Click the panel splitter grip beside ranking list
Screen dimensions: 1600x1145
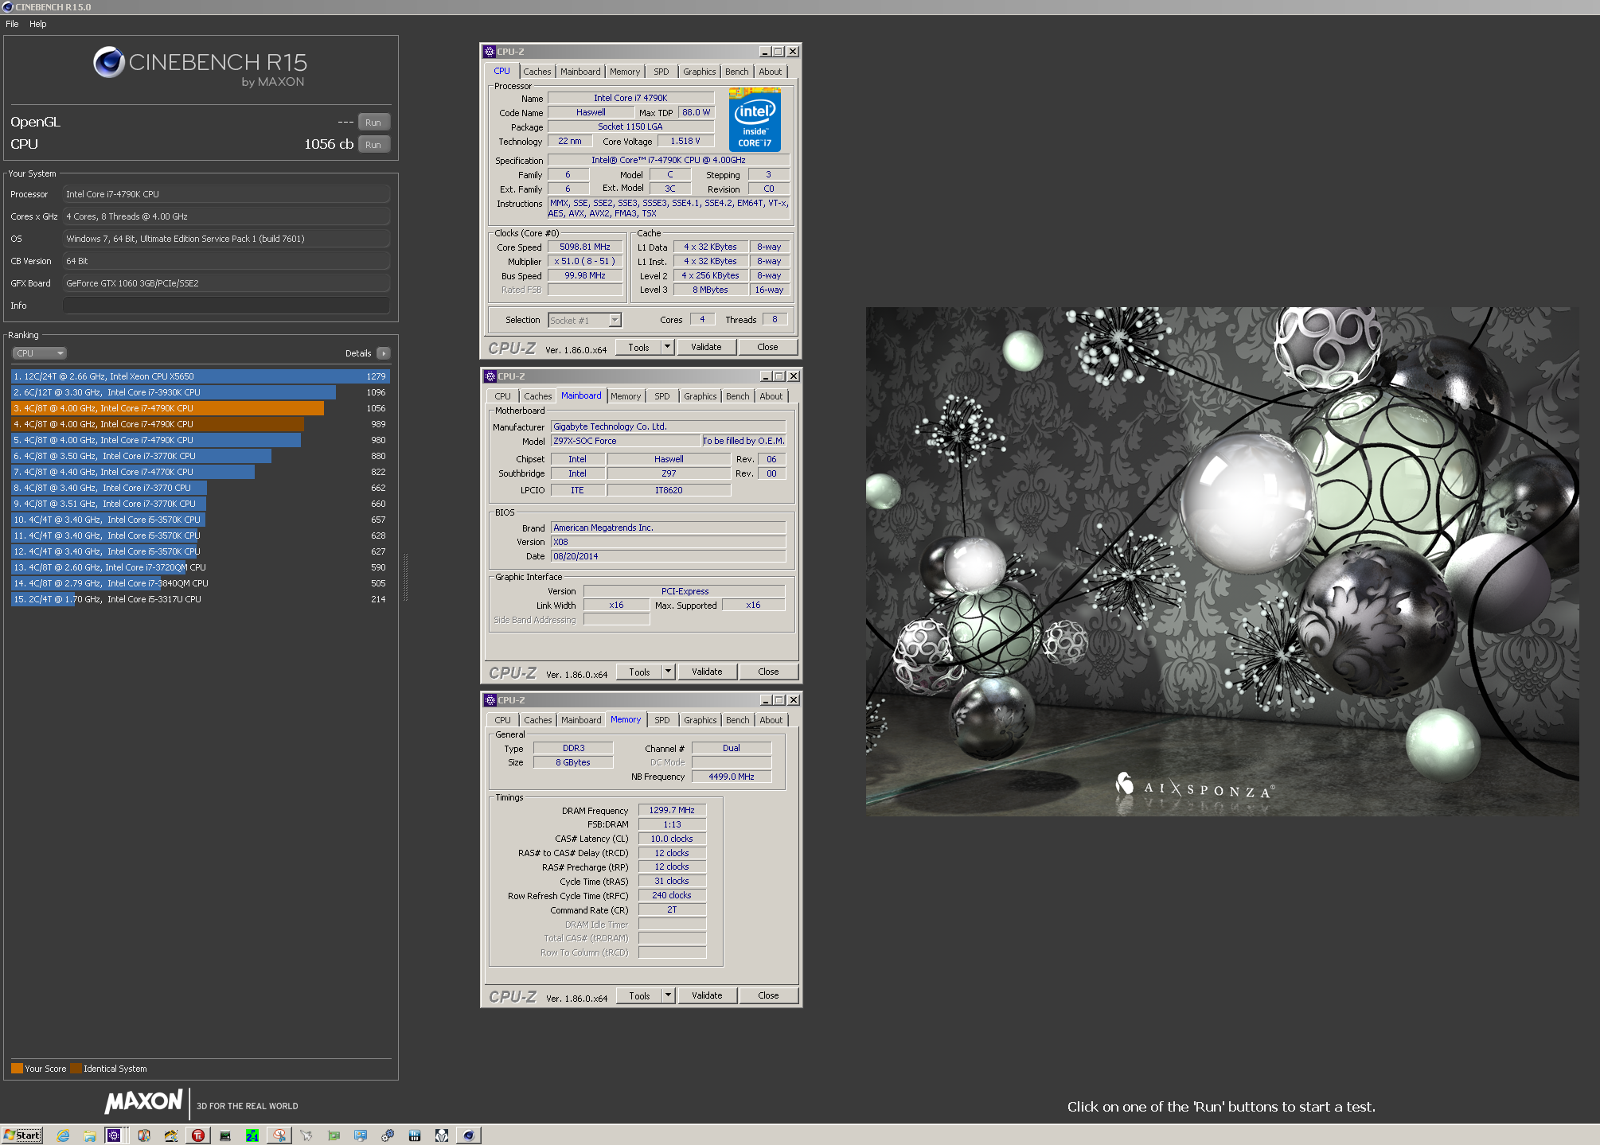405,577
